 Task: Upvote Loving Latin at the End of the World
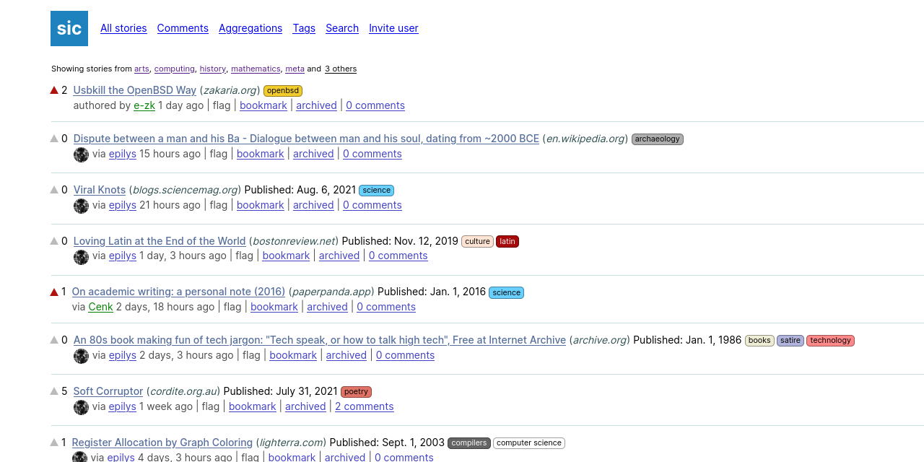click(54, 241)
